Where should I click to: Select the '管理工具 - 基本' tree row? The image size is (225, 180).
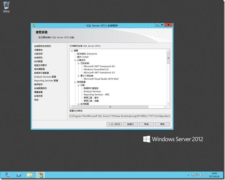(91, 98)
